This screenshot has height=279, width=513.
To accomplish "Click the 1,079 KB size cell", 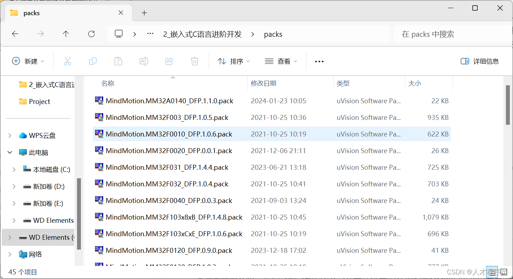I will click(435, 217).
